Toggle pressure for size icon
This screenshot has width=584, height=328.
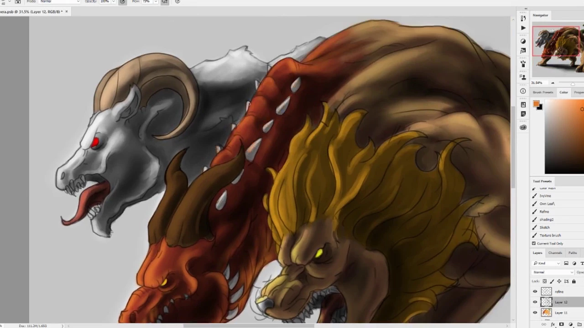click(177, 2)
